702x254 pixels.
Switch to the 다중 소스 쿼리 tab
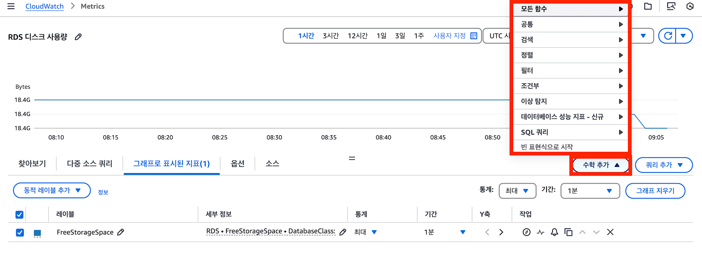(90, 164)
